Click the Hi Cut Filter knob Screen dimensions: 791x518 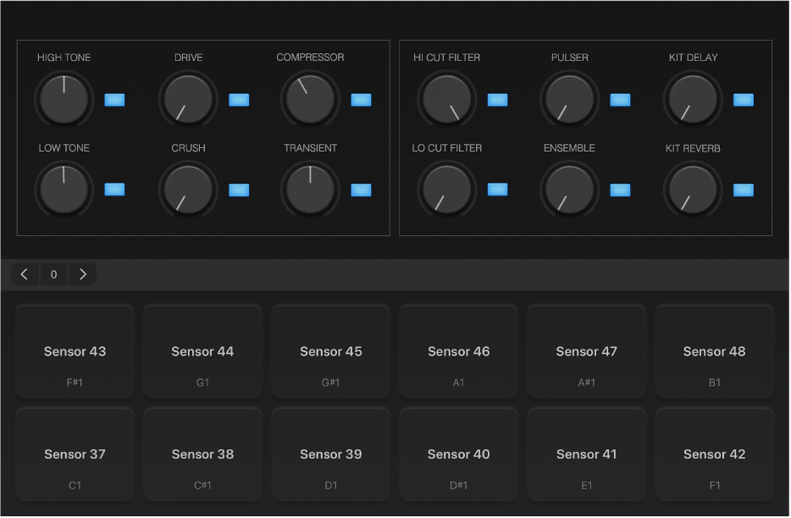(447, 99)
